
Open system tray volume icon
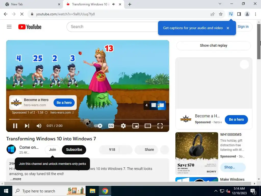228,191
